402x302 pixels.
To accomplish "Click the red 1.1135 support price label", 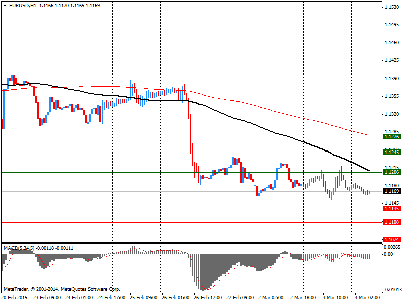I will pos(392,209).
